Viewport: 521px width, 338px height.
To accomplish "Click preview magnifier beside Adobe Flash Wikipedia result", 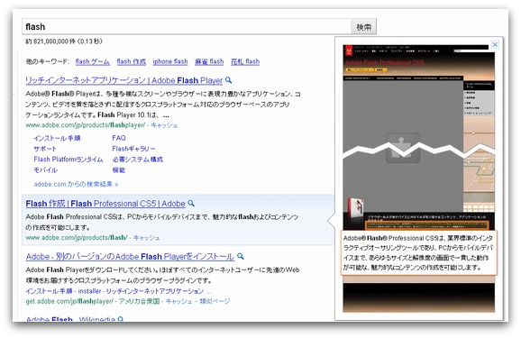I will coord(120,319).
